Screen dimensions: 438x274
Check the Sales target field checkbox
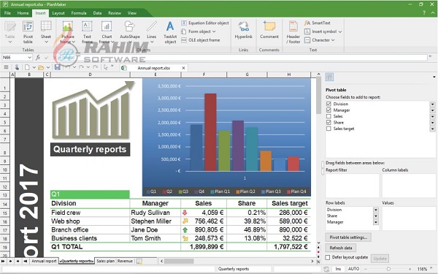tap(328, 129)
